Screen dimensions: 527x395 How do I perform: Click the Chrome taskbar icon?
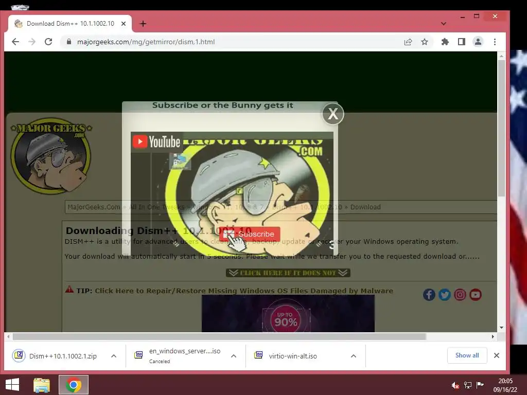tap(74, 385)
